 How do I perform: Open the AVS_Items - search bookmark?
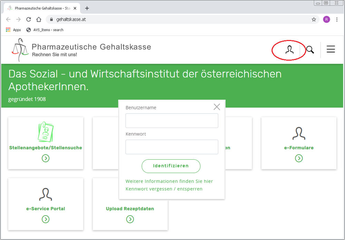[45, 30]
